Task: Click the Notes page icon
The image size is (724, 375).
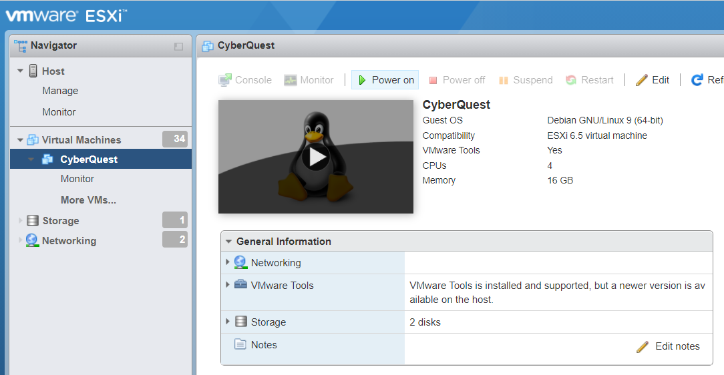Action: click(240, 344)
